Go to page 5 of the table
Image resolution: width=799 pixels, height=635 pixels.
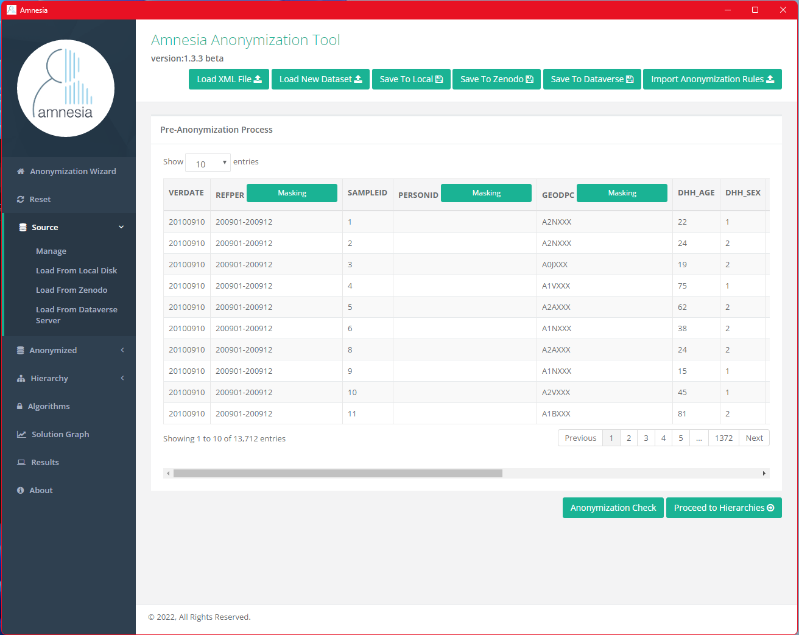pyautogui.click(x=681, y=438)
